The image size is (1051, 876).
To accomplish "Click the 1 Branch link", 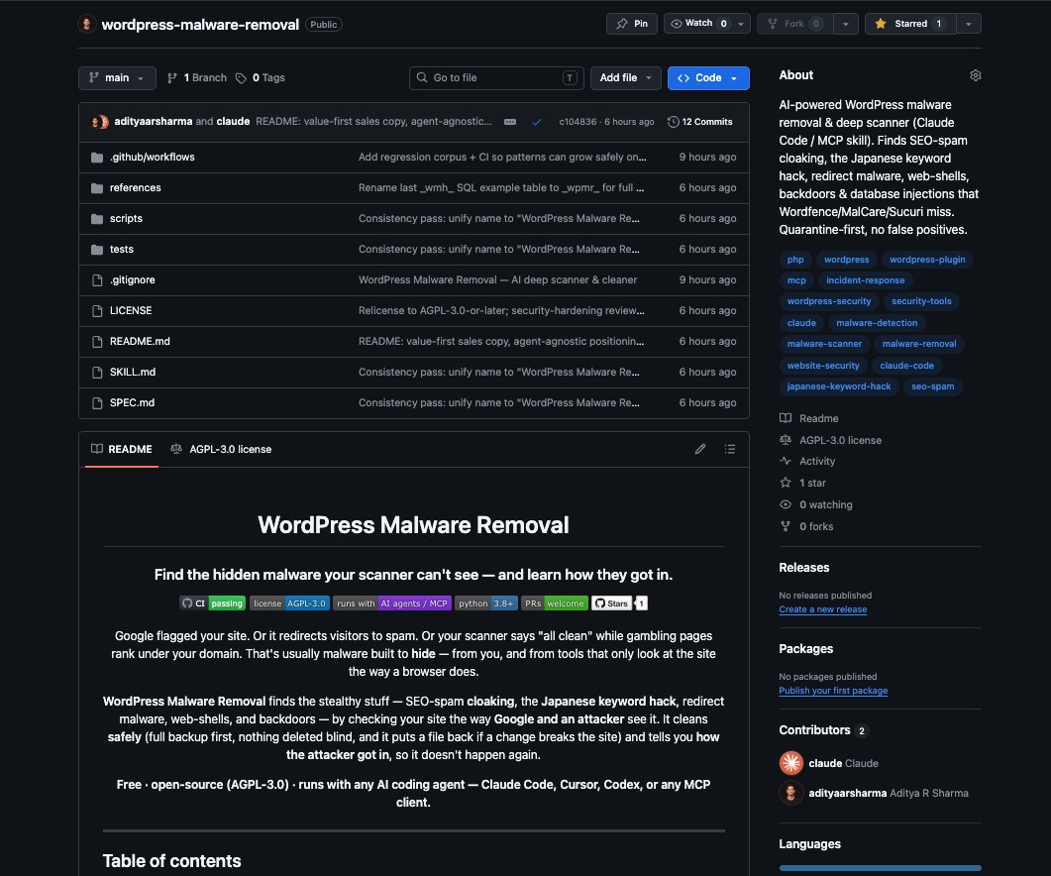I will tap(197, 78).
